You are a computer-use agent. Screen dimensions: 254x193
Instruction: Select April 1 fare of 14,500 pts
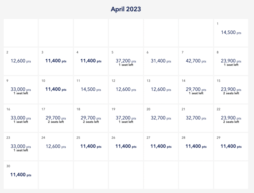[x=231, y=33]
